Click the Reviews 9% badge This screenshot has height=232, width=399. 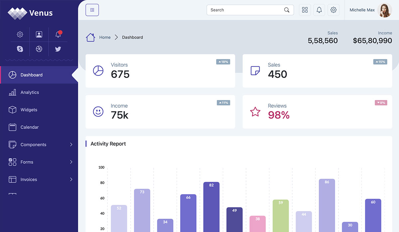(381, 103)
